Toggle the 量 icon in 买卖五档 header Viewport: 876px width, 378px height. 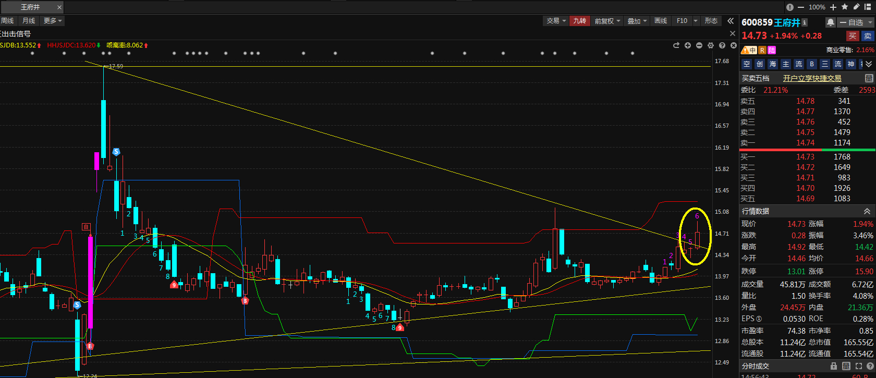click(869, 78)
